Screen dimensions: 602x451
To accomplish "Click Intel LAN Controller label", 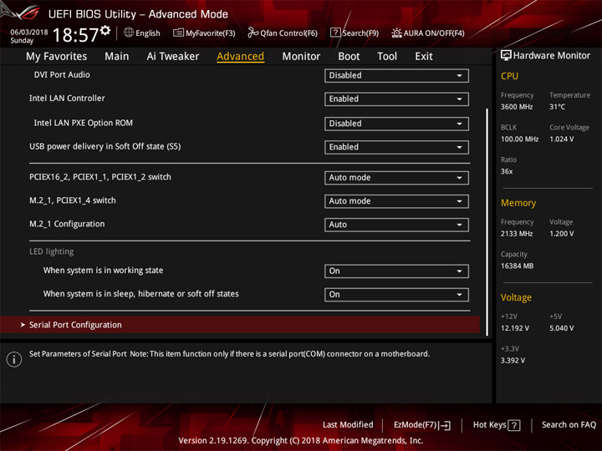I will 67,99.
